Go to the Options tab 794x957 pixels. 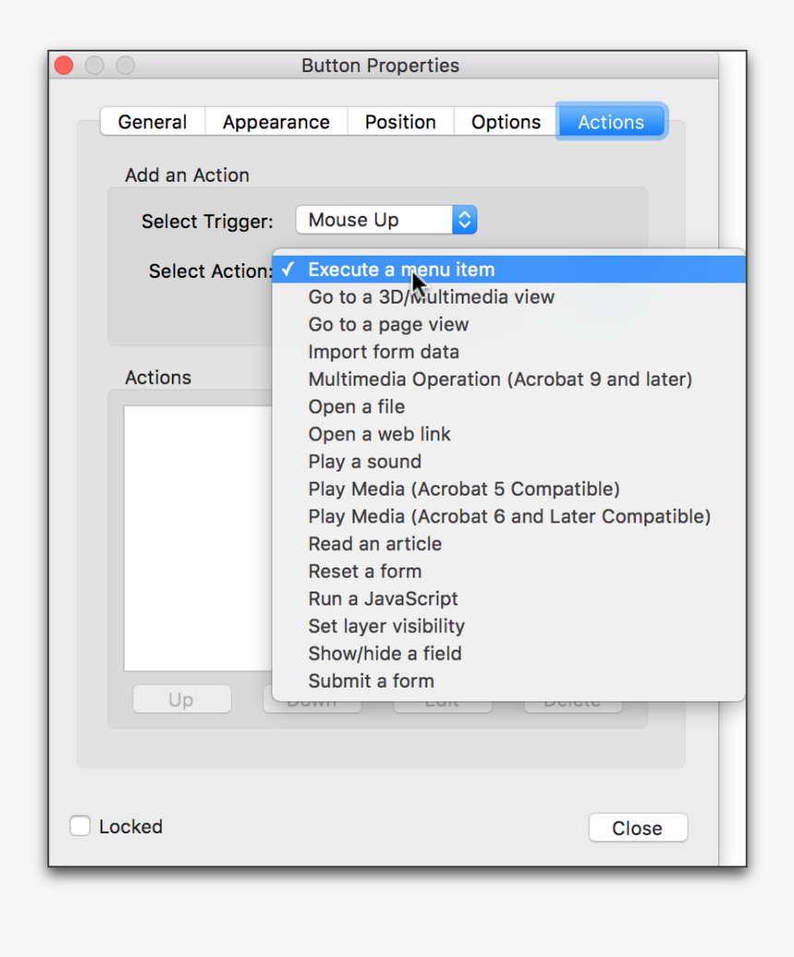(x=506, y=122)
